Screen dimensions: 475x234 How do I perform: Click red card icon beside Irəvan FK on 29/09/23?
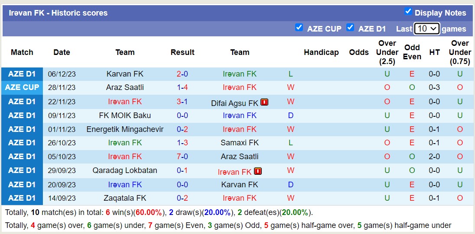click(258, 171)
